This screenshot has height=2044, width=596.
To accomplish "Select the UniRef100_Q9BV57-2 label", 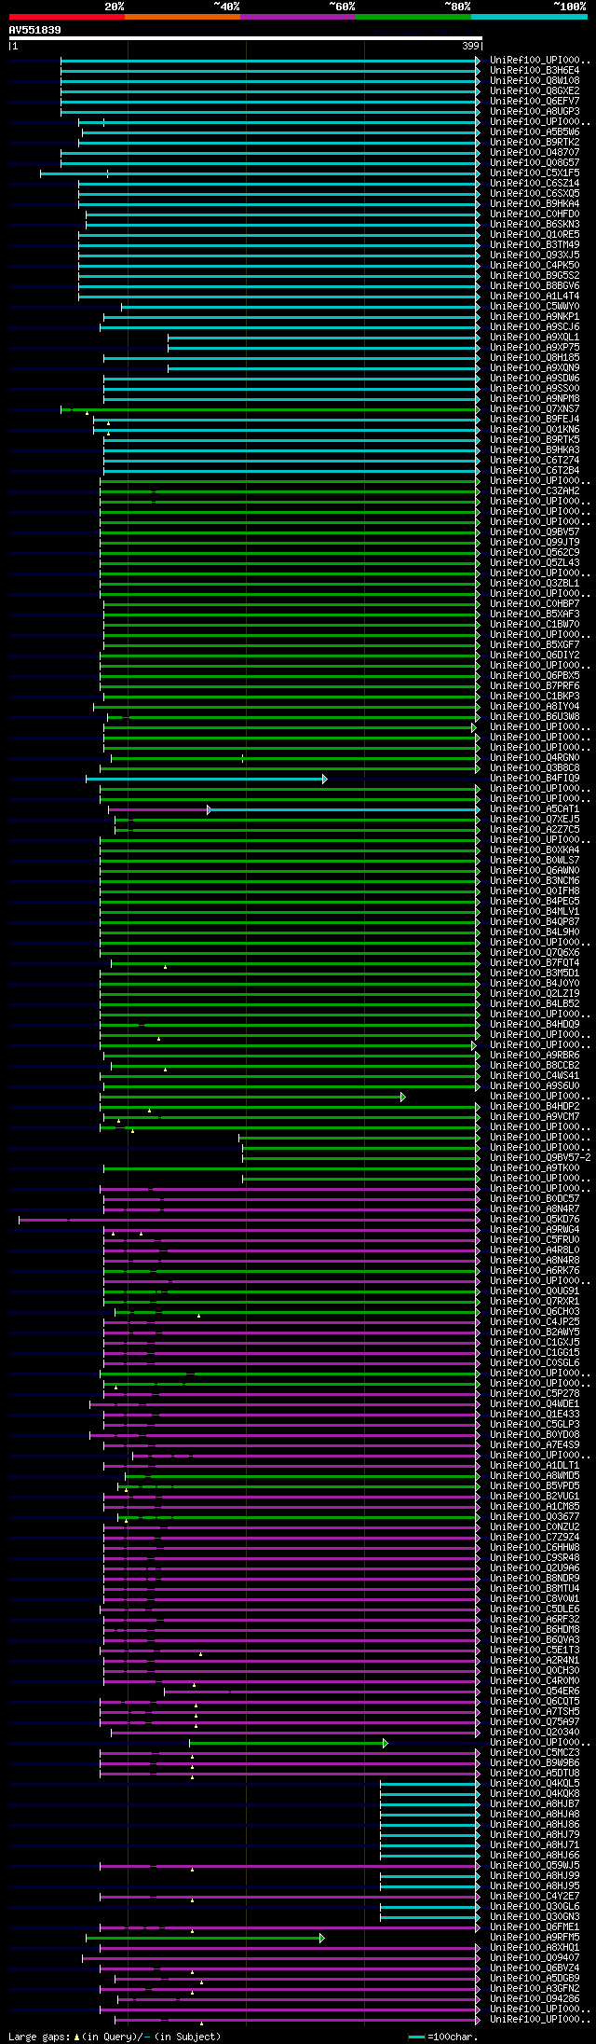I will pos(540,1157).
